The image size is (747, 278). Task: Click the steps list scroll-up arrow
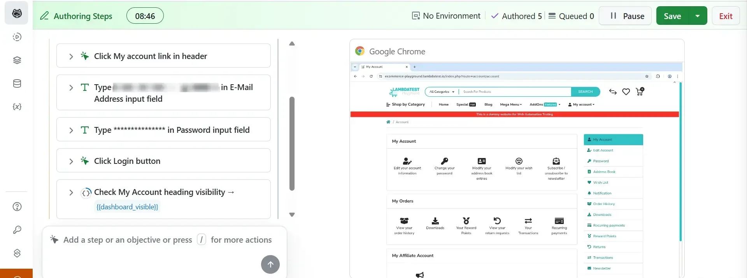(292, 43)
